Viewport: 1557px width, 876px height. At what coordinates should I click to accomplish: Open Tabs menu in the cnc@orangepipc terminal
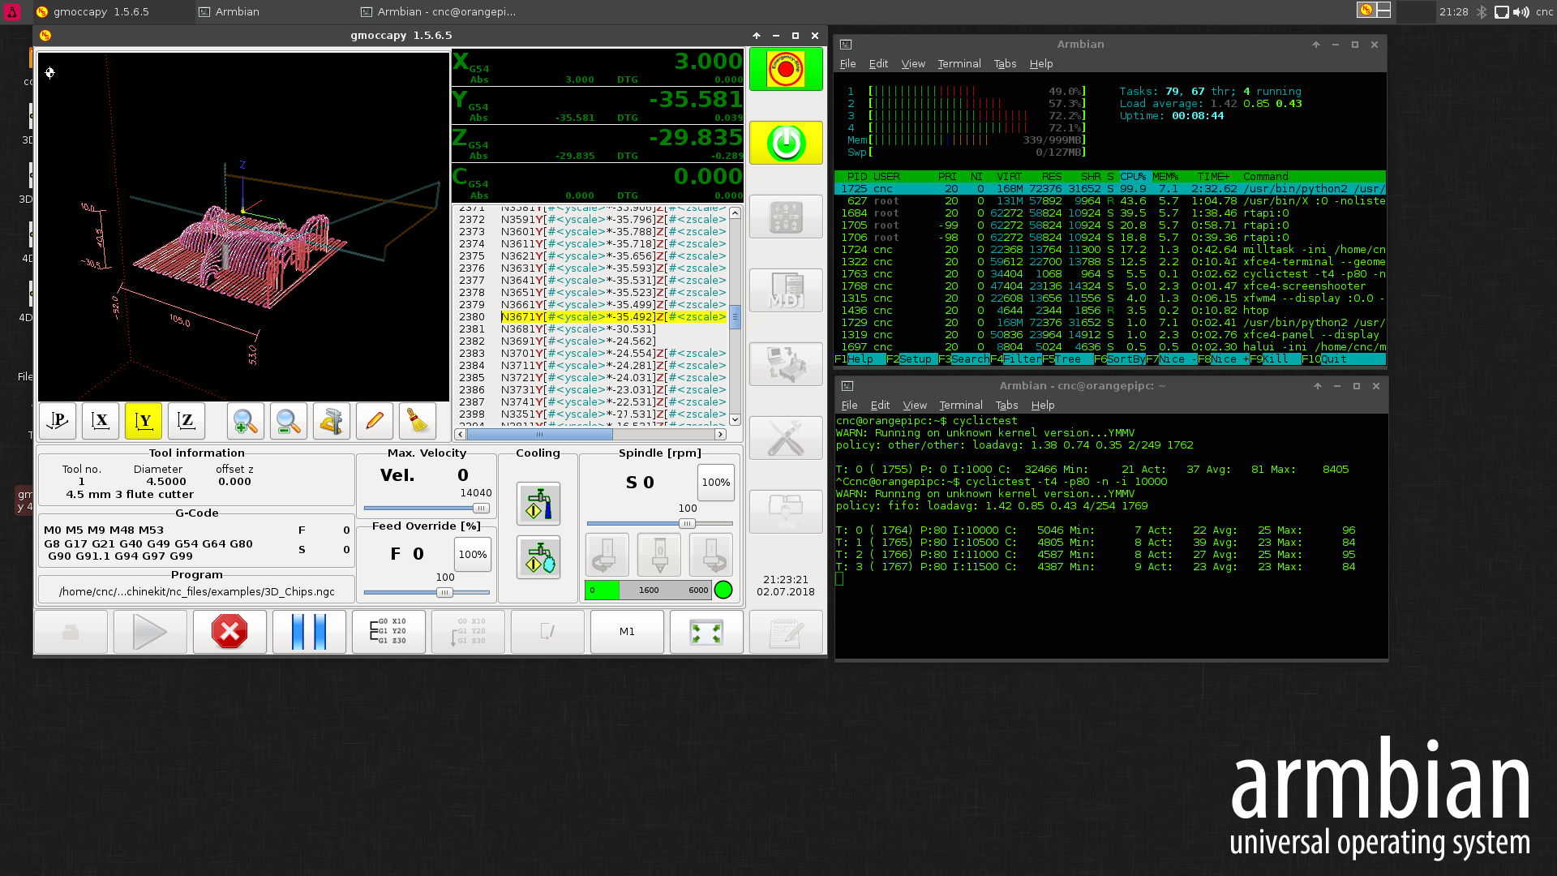[1006, 406]
